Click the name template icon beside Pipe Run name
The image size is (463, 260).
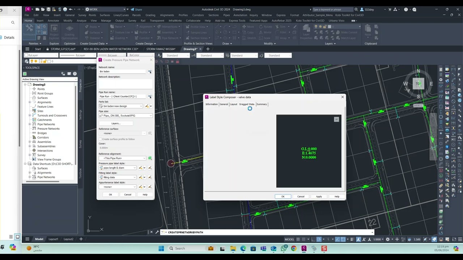tap(150, 96)
